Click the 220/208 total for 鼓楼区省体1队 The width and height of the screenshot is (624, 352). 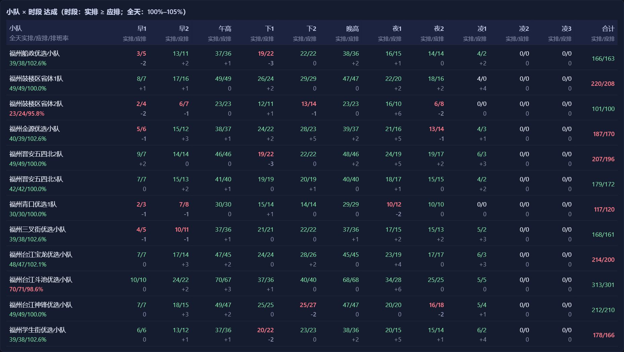coord(603,84)
